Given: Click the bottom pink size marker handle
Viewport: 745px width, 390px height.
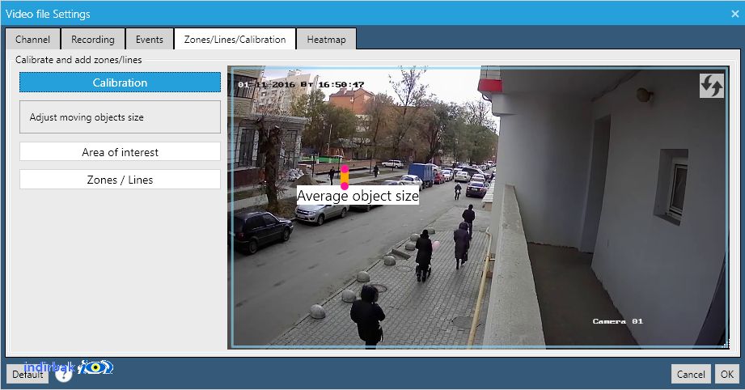Looking at the screenshot, I should point(345,186).
